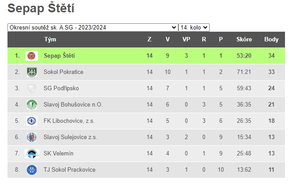
Task: Select the Slavoj Bohušovice n.O. team name
Action: click(73, 105)
